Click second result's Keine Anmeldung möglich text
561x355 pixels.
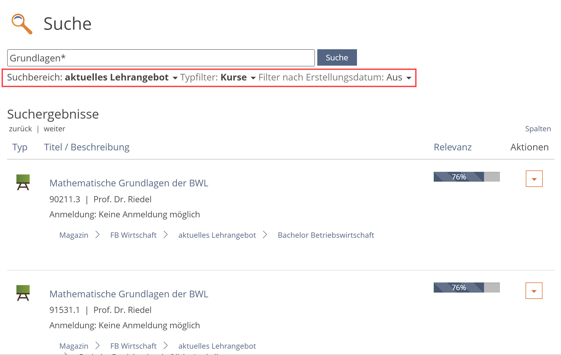(x=149, y=325)
